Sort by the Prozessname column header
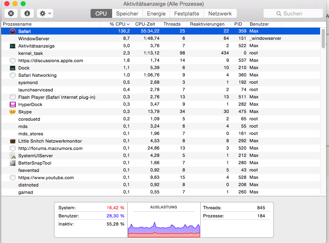The width and height of the screenshot is (329, 243). click(50, 24)
